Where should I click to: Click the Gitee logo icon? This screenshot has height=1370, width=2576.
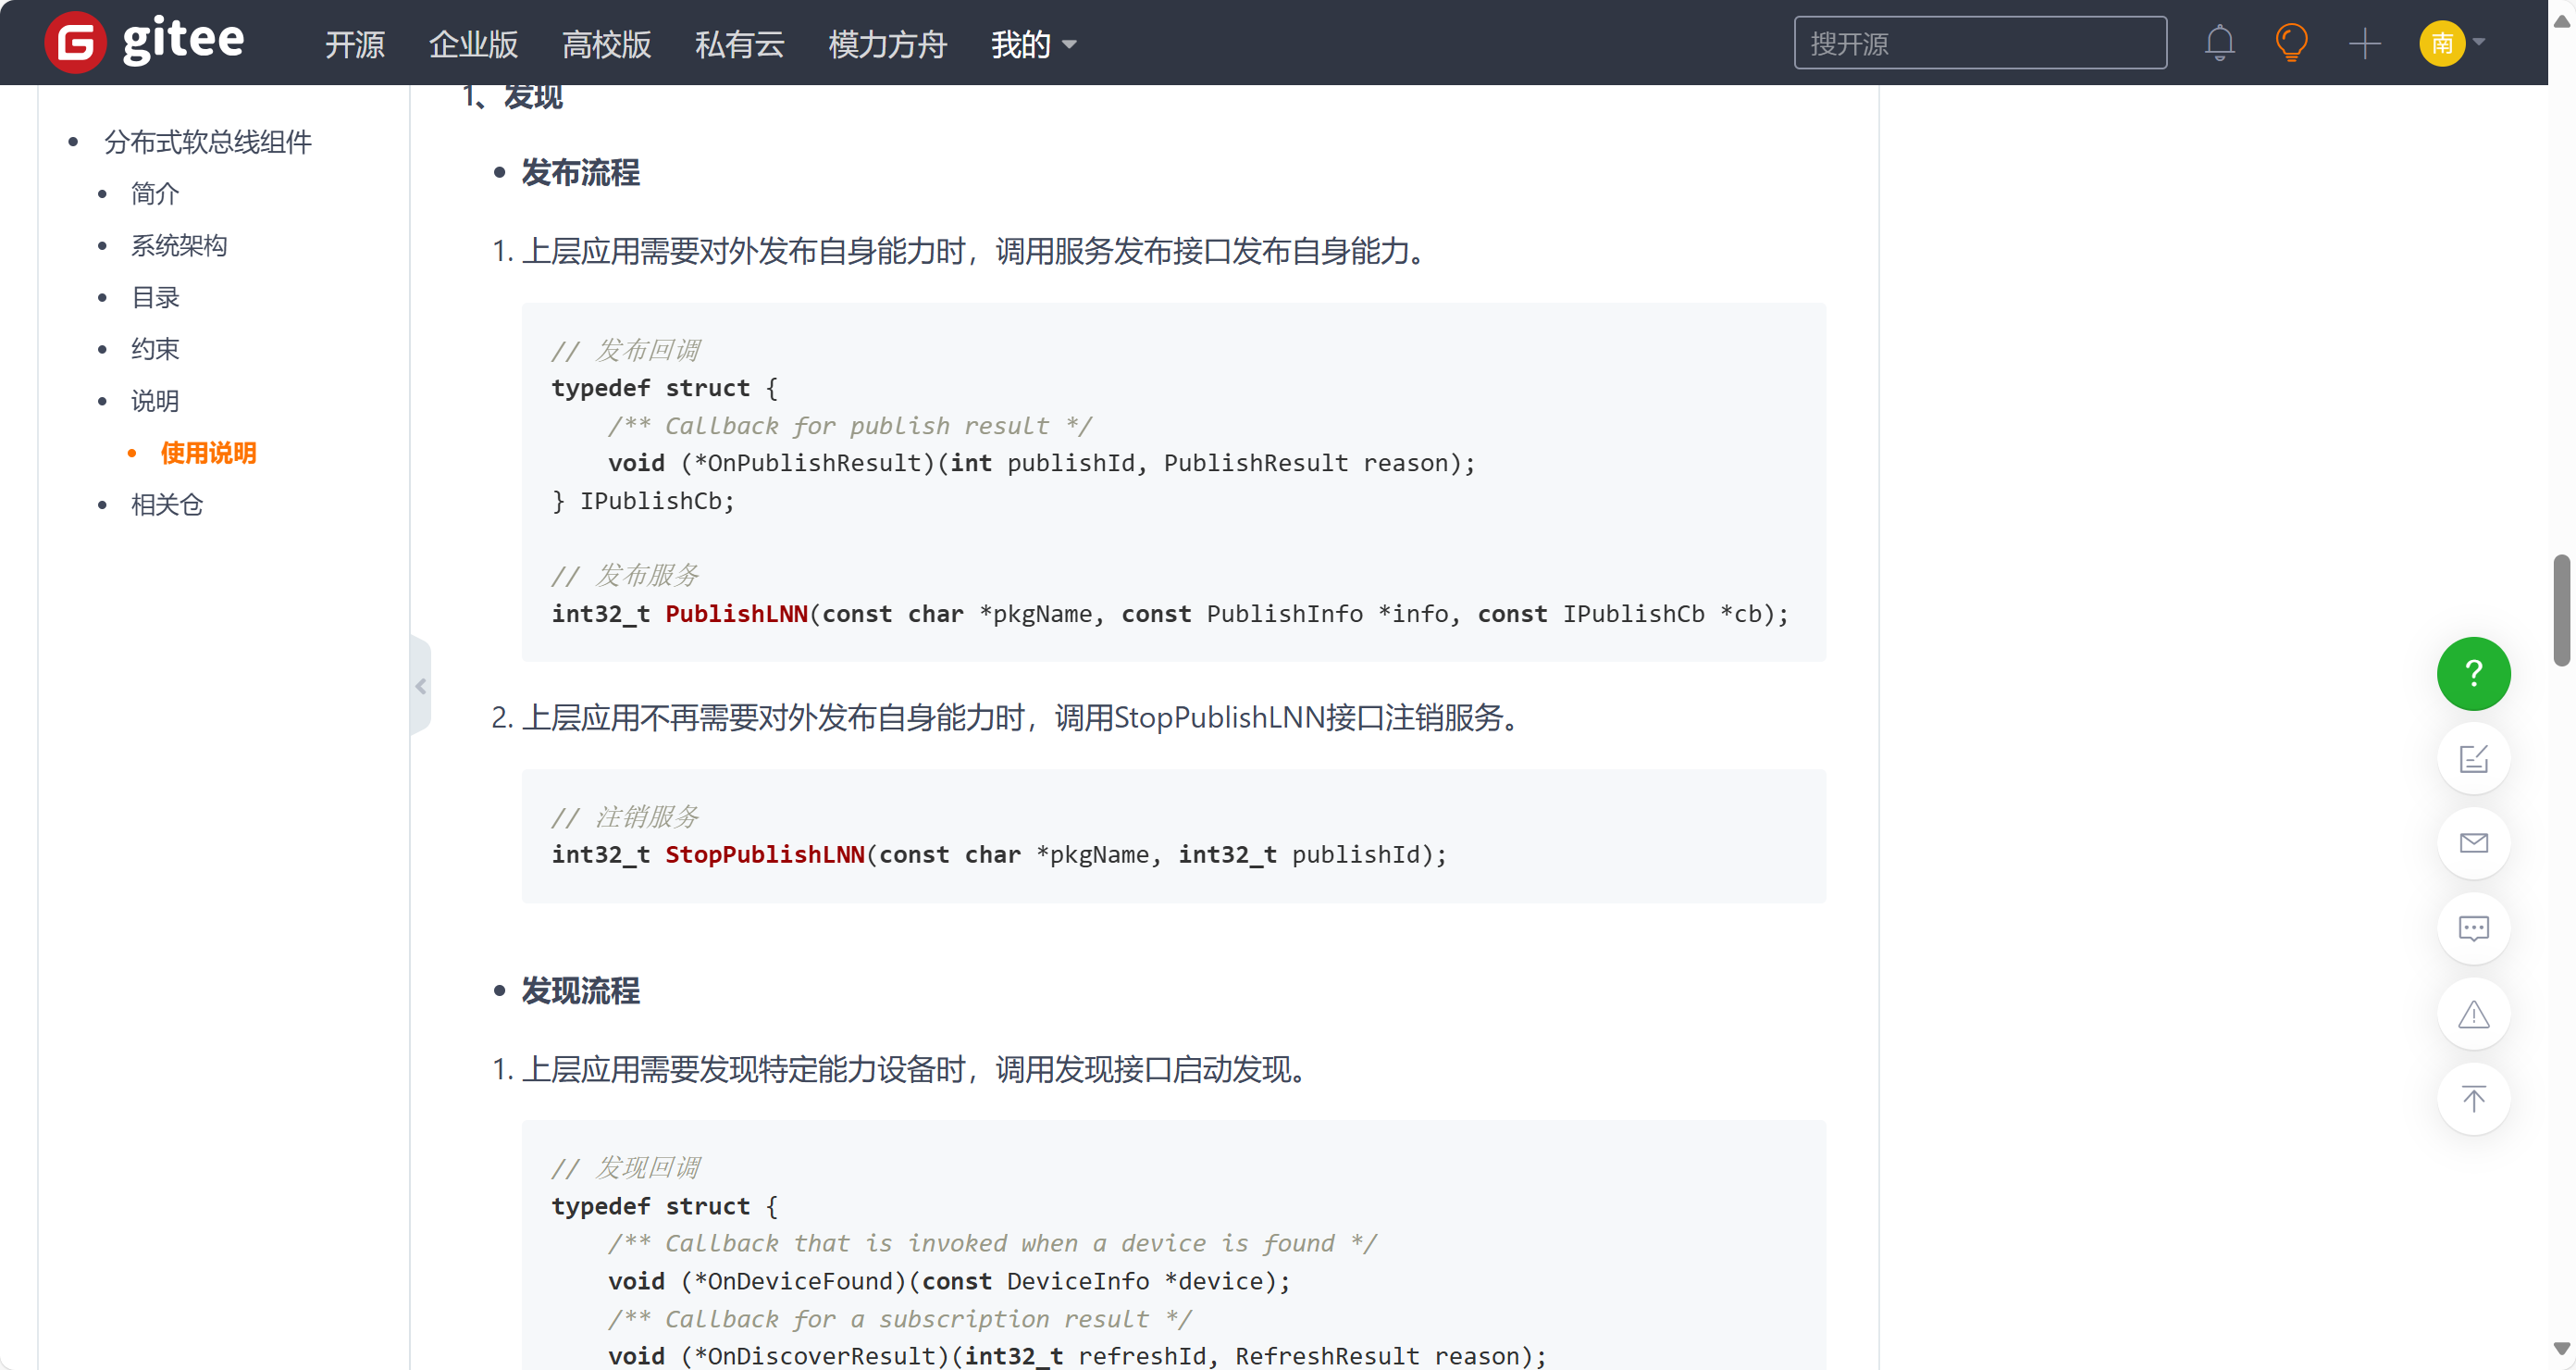tap(75, 43)
